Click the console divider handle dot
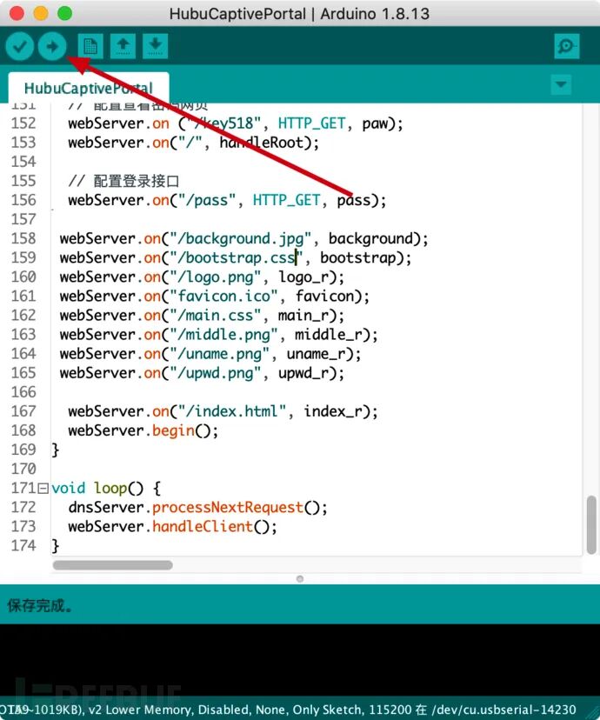This screenshot has height=720, width=600. click(x=300, y=579)
